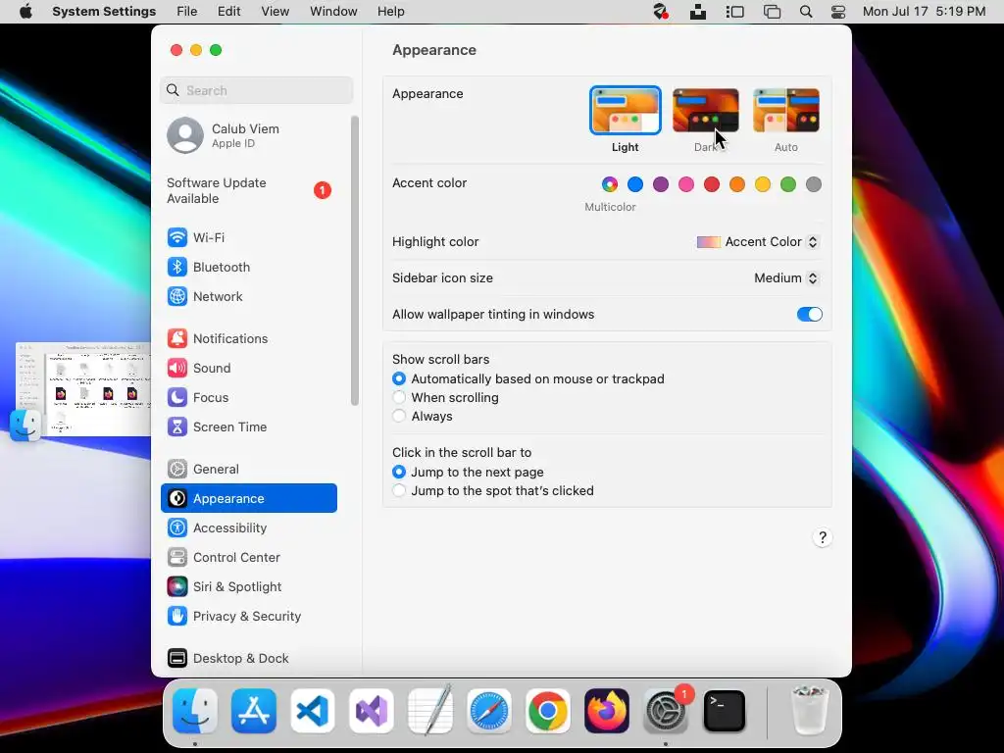Viewport: 1004px width, 753px height.
Task: Launch Visual Studio purple icon in Dock
Action: (x=372, y=711)
